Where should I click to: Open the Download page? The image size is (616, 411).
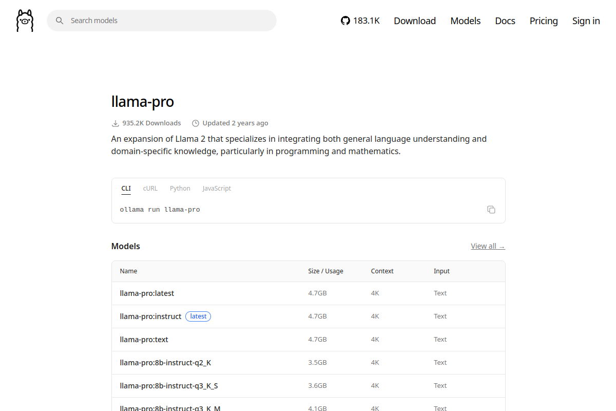[415, 21]
